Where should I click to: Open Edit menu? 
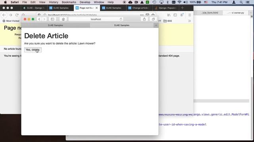pyautogui.click(x=33, y=2)
